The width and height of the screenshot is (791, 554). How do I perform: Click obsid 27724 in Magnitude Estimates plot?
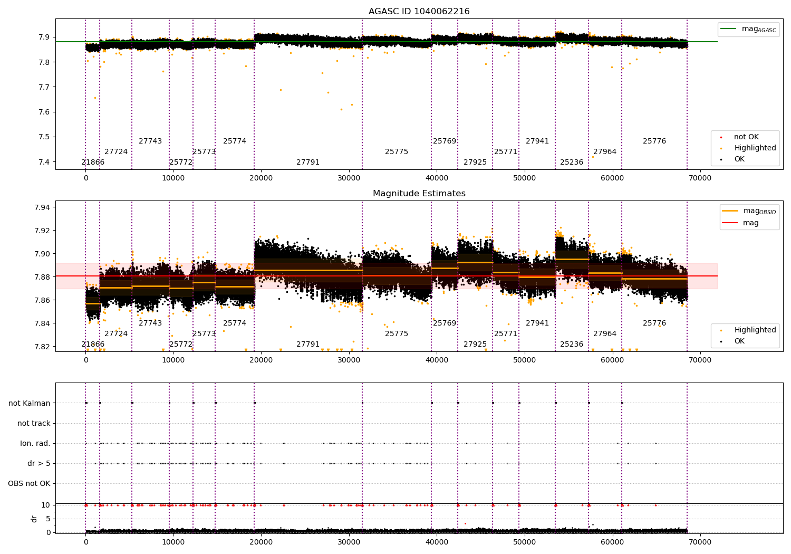[116, 334]
